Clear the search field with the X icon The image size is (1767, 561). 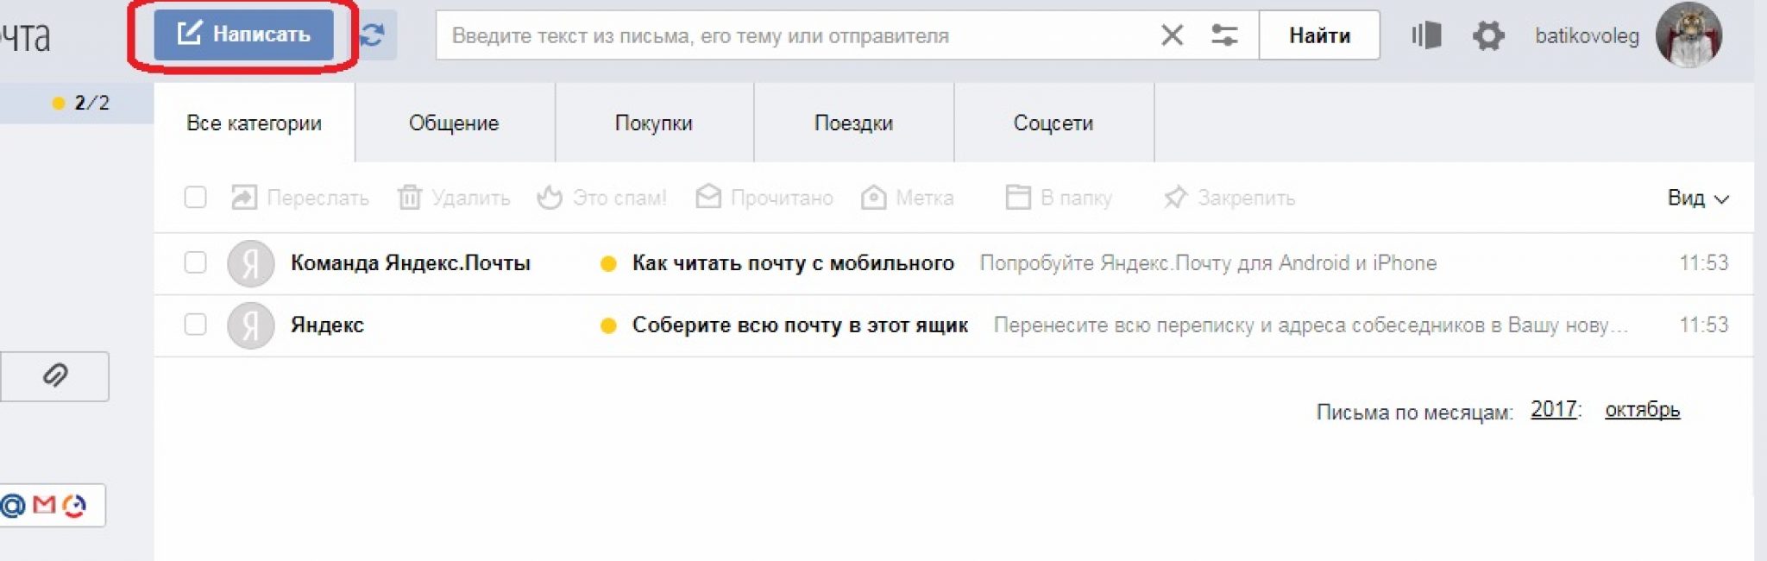(x=1172, y=35)
